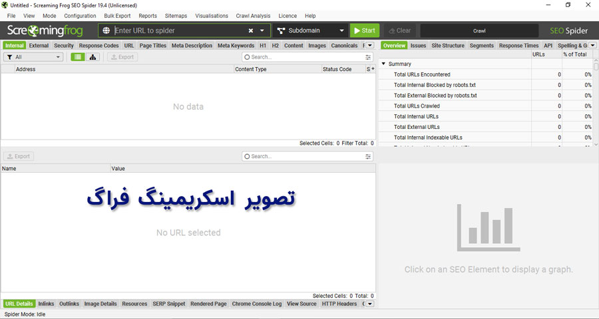Switch to the Site Structure tab

point(448,45)
